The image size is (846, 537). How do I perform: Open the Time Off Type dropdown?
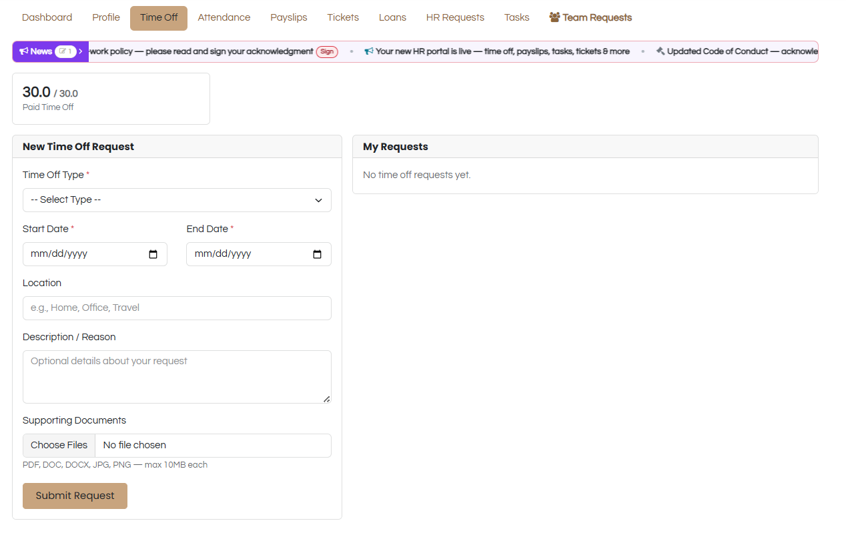click(x=177, y=200)
